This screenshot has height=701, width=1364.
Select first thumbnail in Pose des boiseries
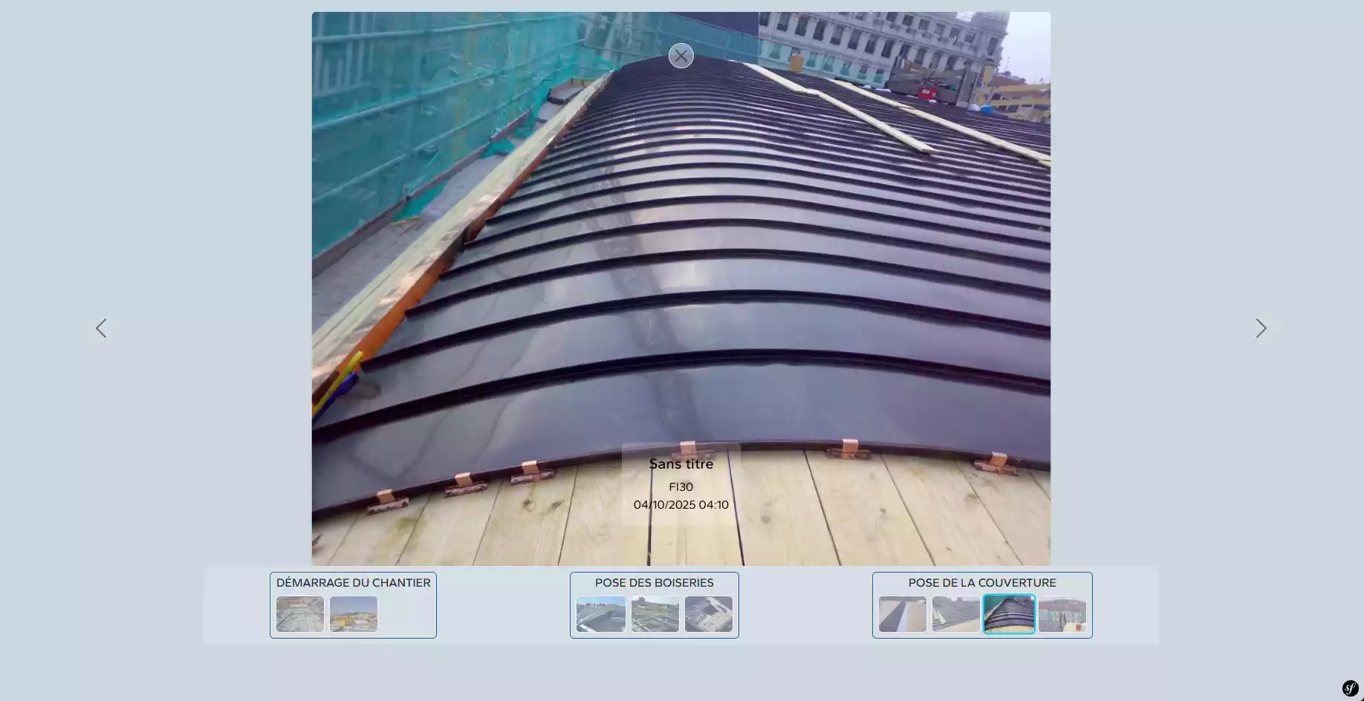600,614
